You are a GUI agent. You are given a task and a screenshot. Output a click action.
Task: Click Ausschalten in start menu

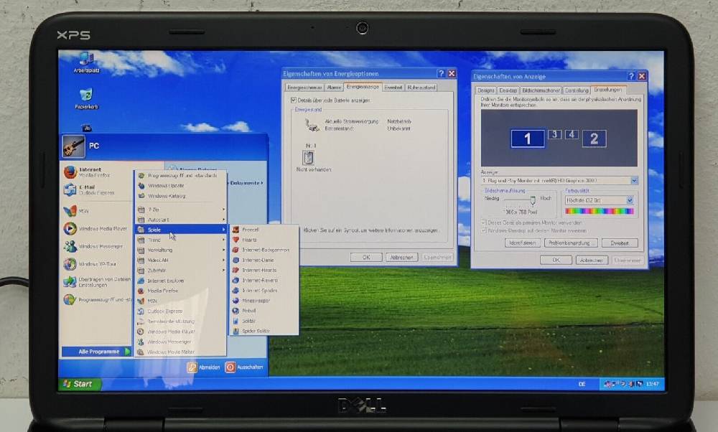click(245, 367)
